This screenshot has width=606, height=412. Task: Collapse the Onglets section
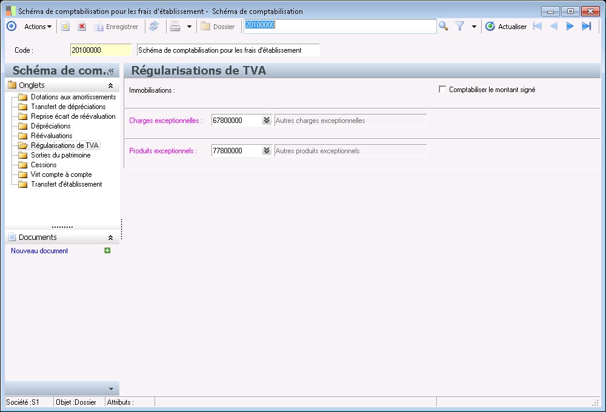[110, 85]
